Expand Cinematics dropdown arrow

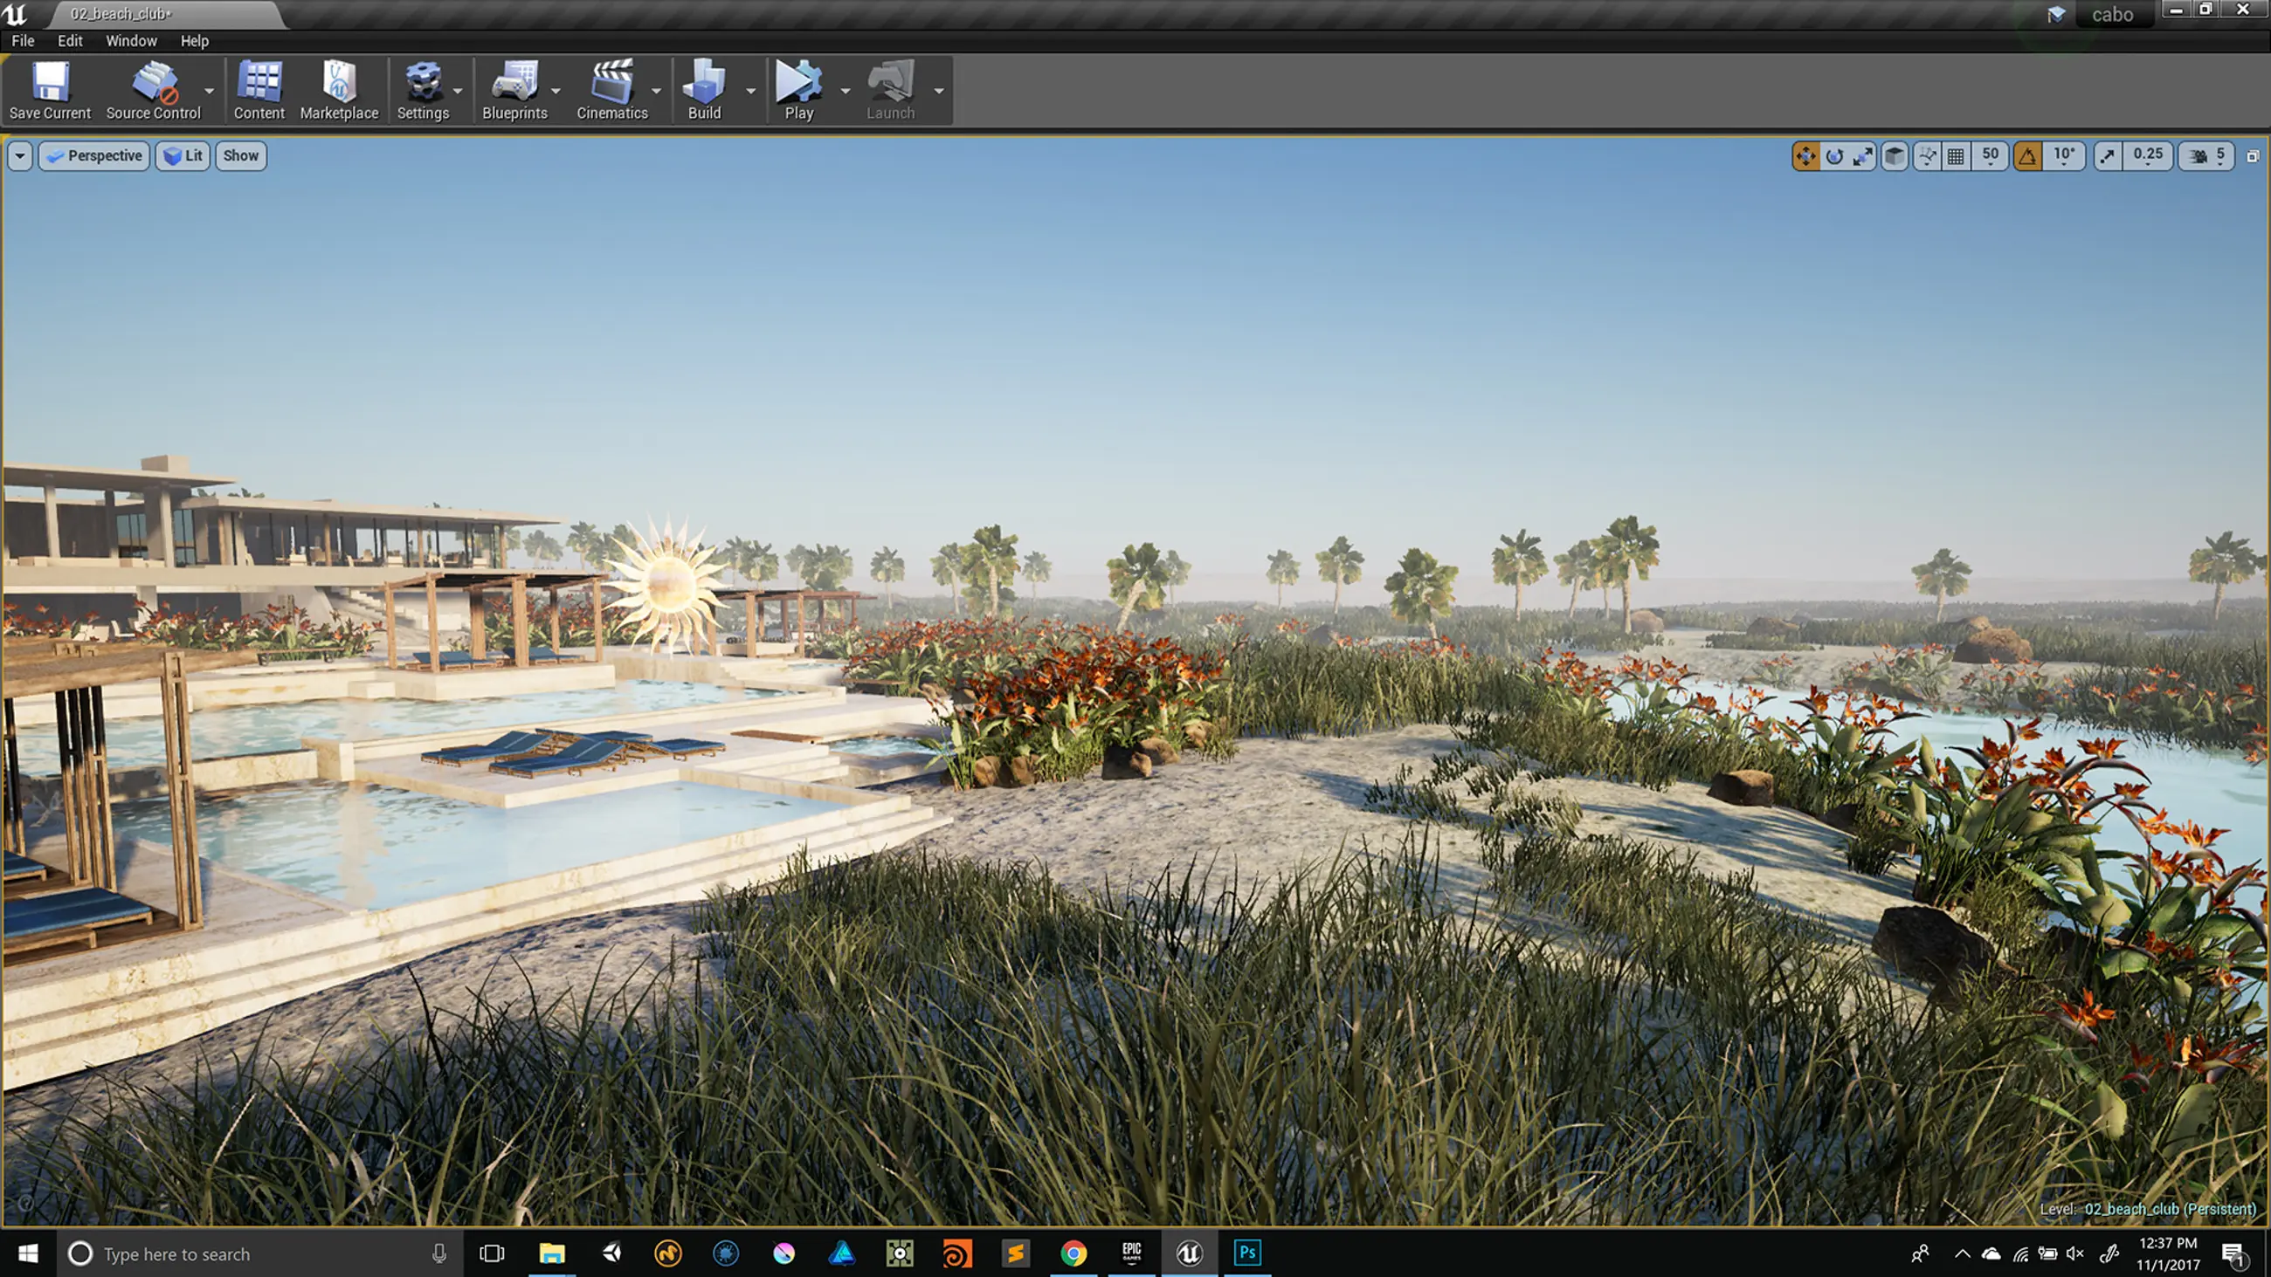656,91
